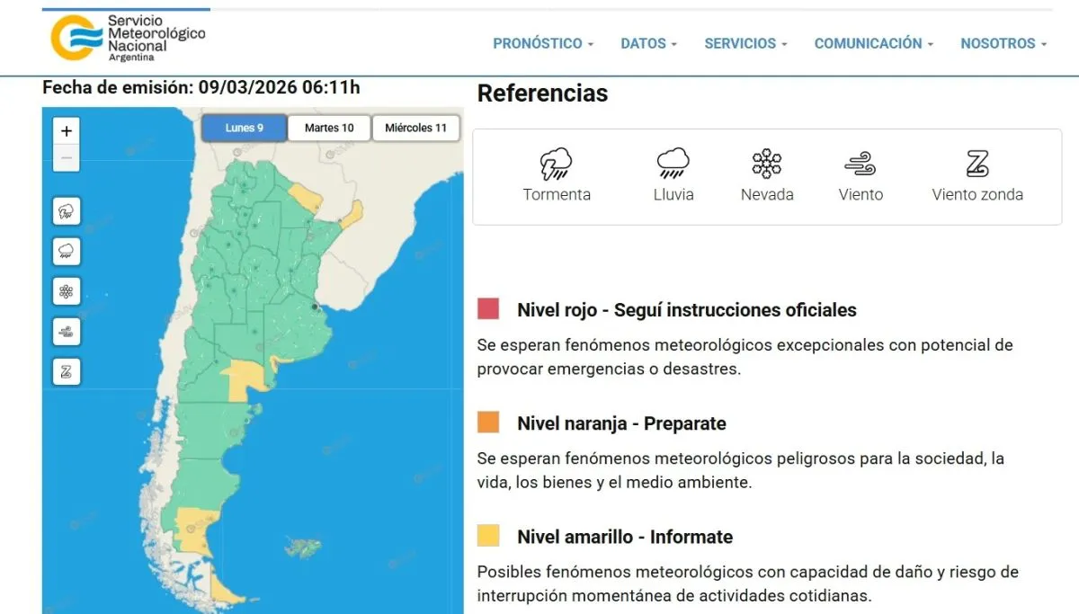This screenshot has width=1079, height=614.
Task: Toggle the Viento filter on the map sidebar
Action: [66, 331]
